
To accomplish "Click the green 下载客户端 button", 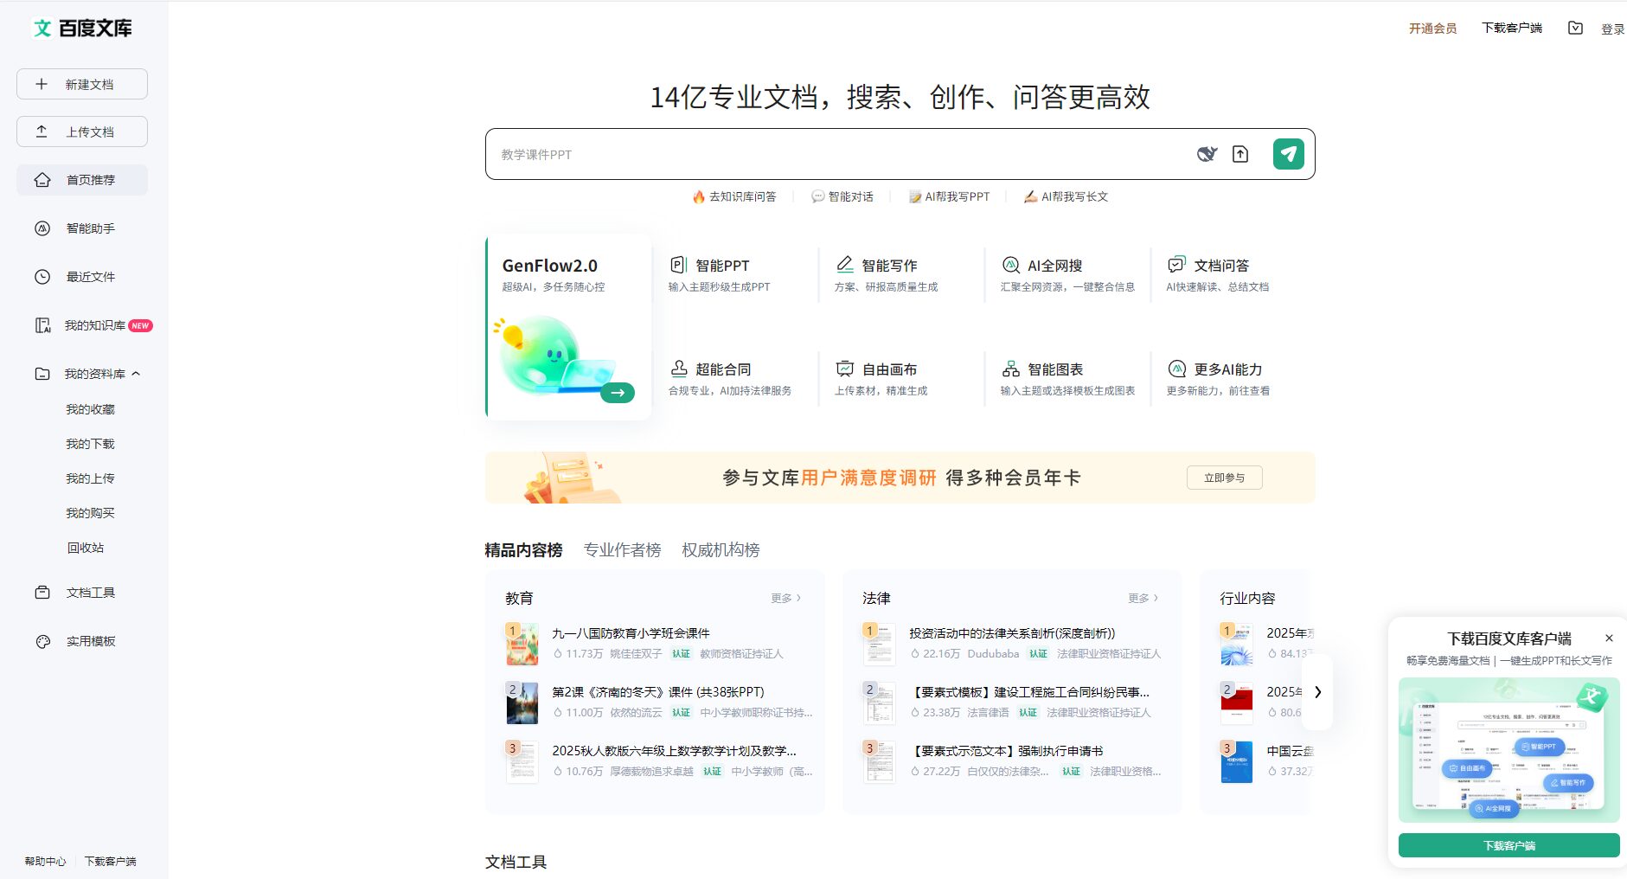I will (1508, 845).
